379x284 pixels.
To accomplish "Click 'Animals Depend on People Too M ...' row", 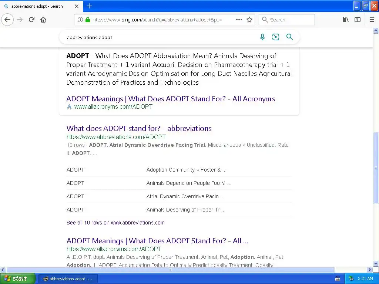I will coord(179,183).
